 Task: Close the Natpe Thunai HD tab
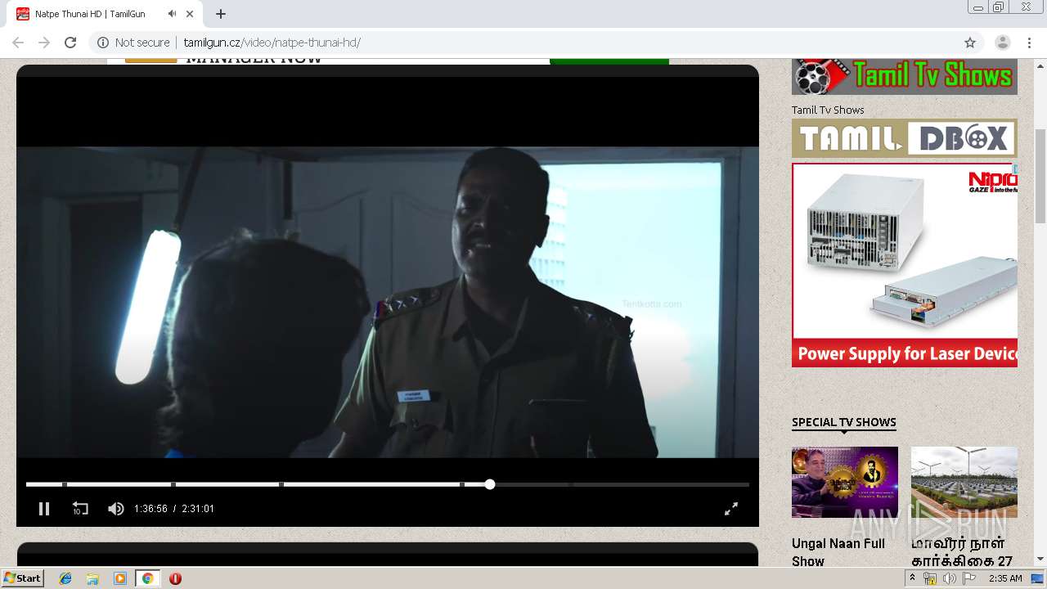191,14
